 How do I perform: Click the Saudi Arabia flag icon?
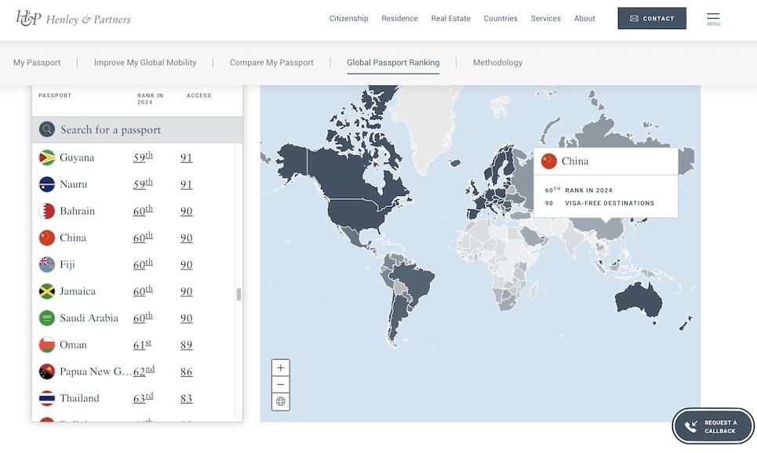pos(47,318)
